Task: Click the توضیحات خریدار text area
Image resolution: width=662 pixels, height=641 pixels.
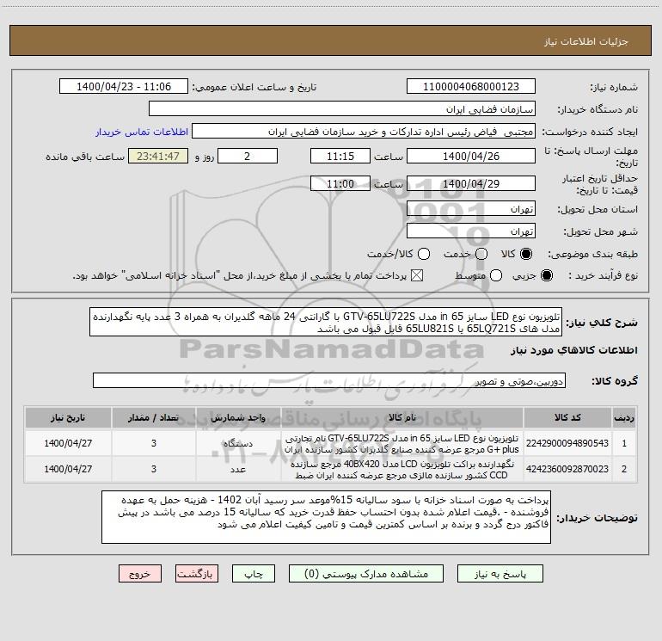Action: [327, 517]
